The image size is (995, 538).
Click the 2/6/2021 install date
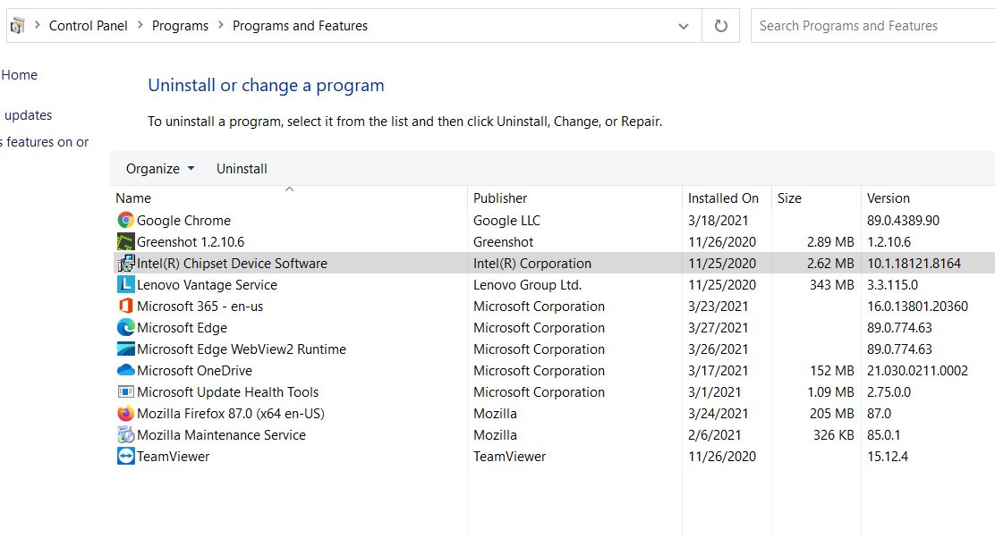[x=715, y=435]
